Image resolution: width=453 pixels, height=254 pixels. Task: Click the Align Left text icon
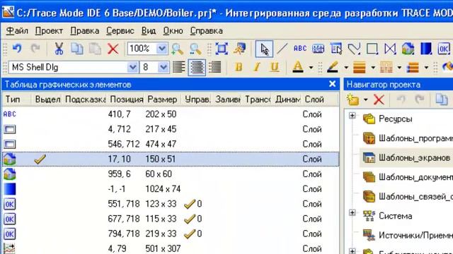(x=179, y=68)
